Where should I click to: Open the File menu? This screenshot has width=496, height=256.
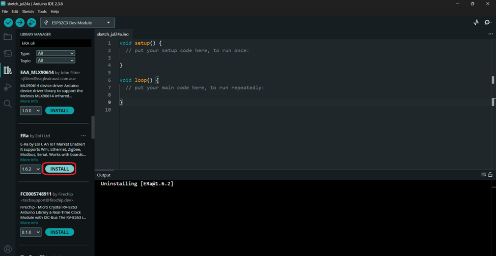[x=5, y=11]
